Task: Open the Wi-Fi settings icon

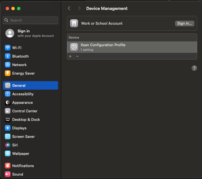Action: click(x=8, y=48)
